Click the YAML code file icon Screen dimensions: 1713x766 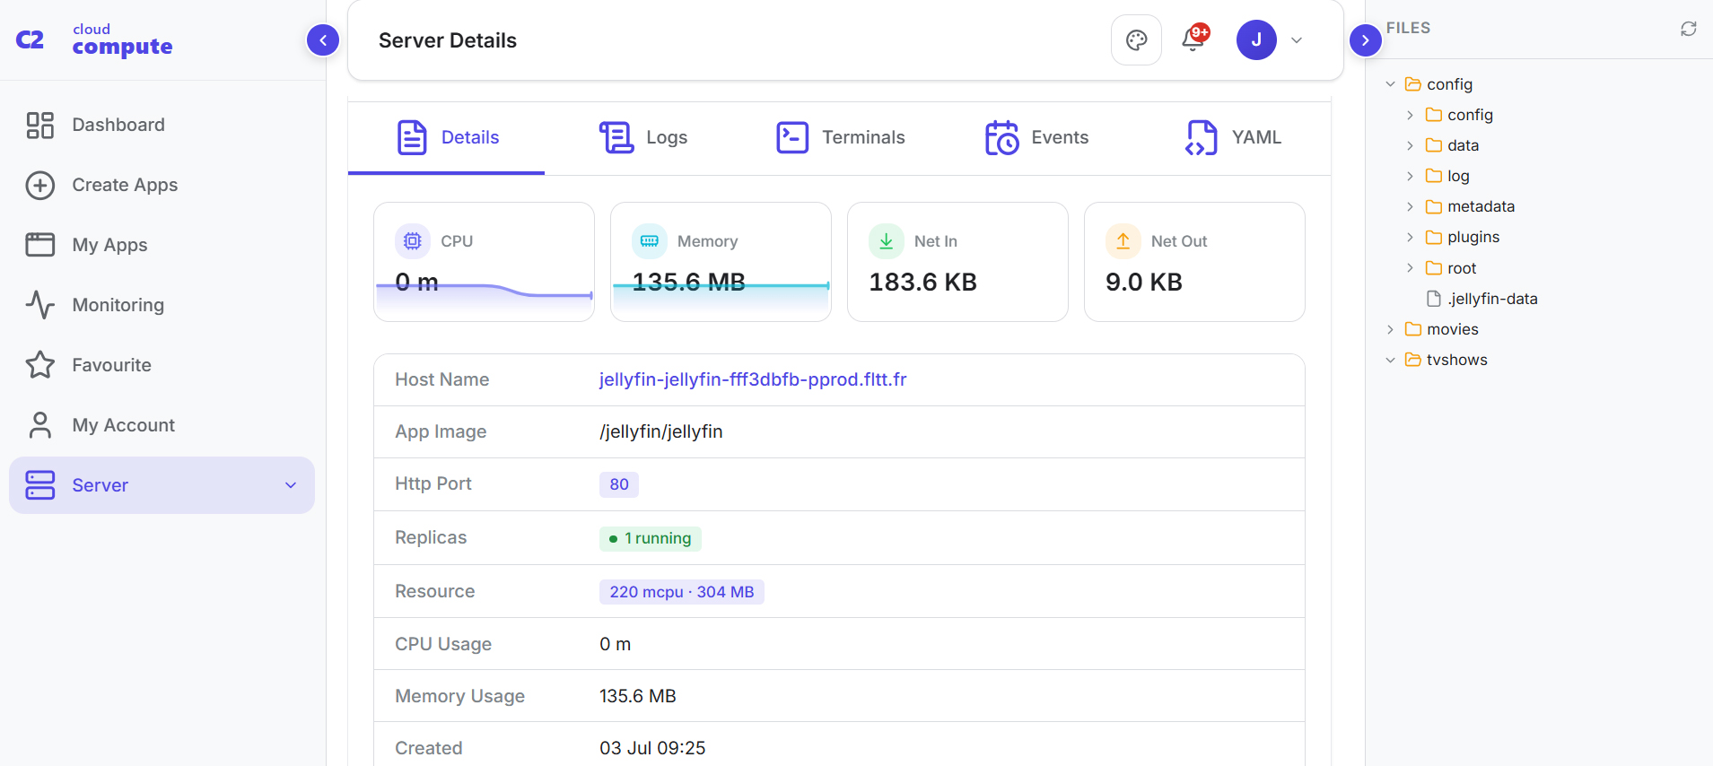point(1202,137)
